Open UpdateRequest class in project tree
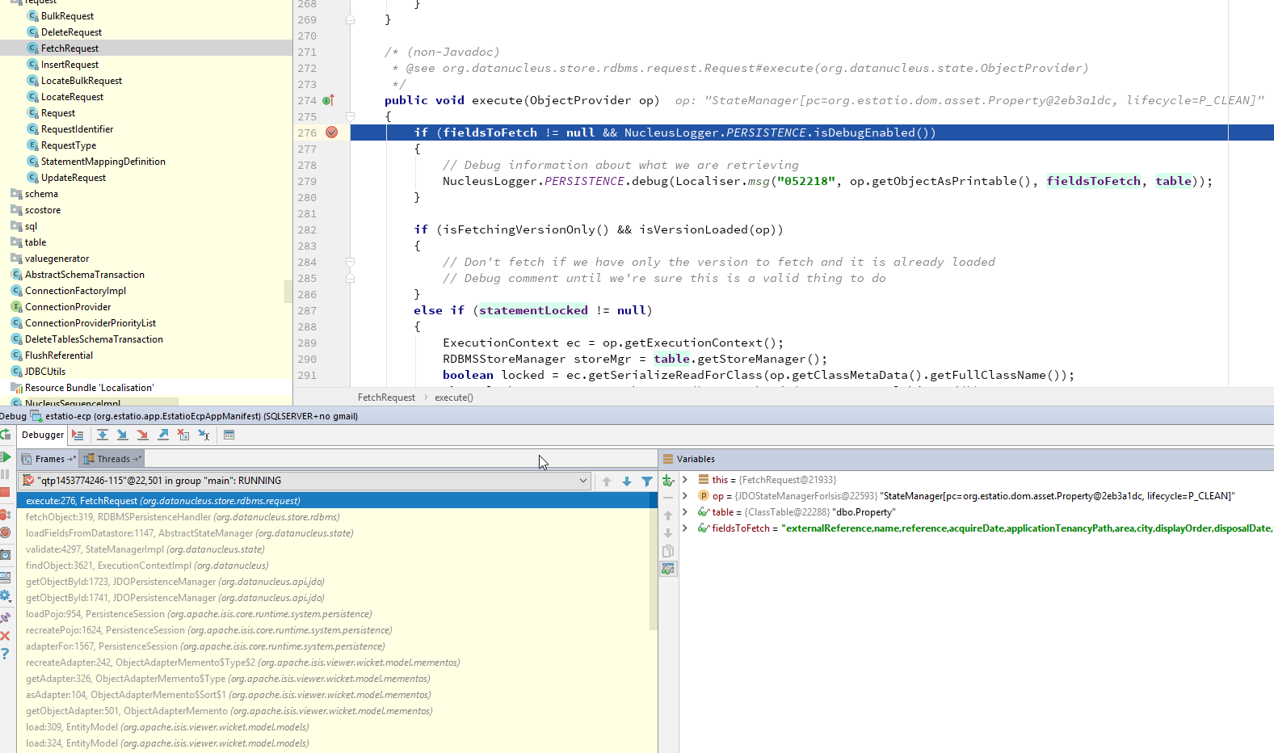The width and height of the screenshot is (1274, 753). tap(73, 178)
